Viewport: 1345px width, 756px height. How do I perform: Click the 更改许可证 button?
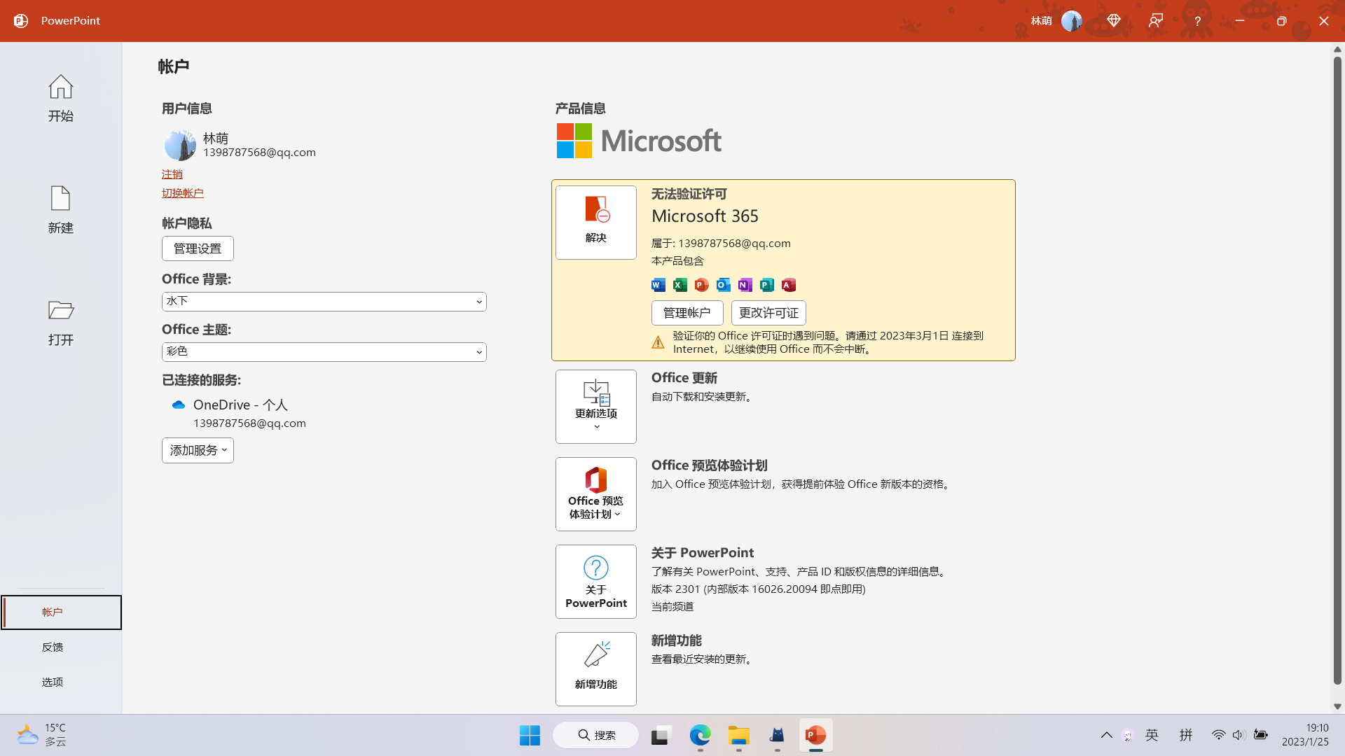click(768, 313)
